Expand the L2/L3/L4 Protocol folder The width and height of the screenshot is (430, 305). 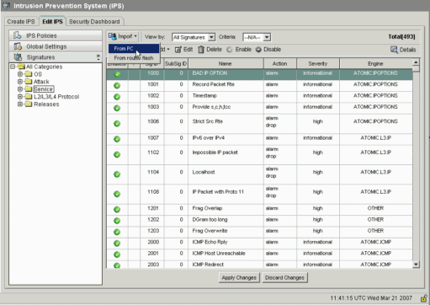(x=20, y=97)
